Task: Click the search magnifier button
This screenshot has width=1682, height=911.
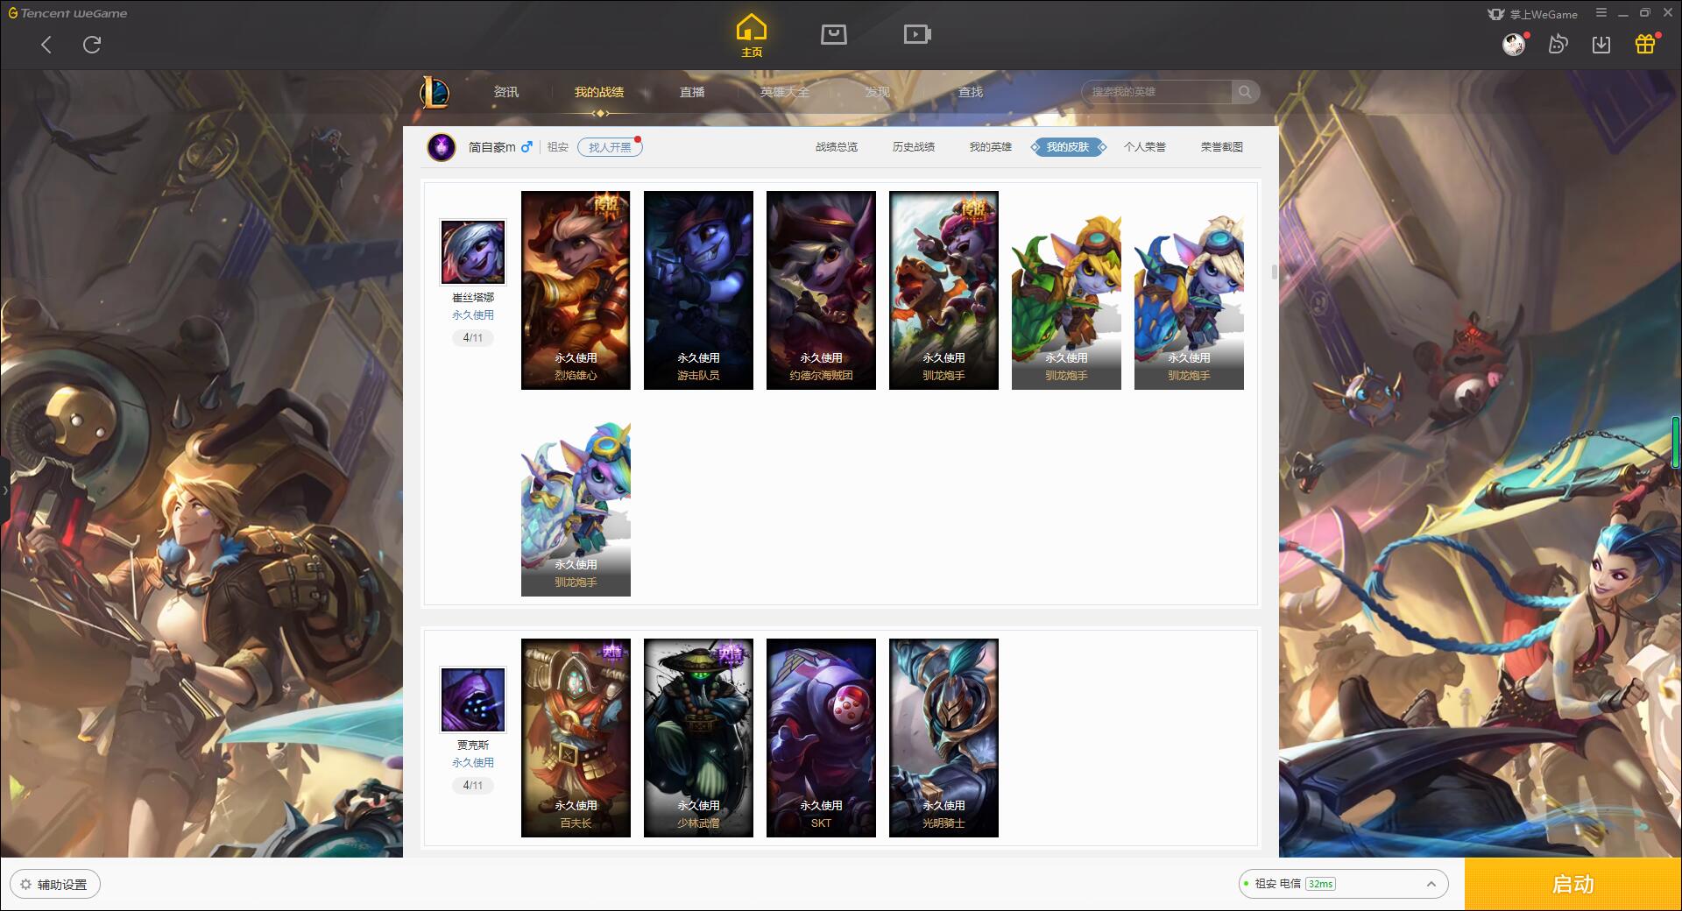Action: [x=1245, y=92]
